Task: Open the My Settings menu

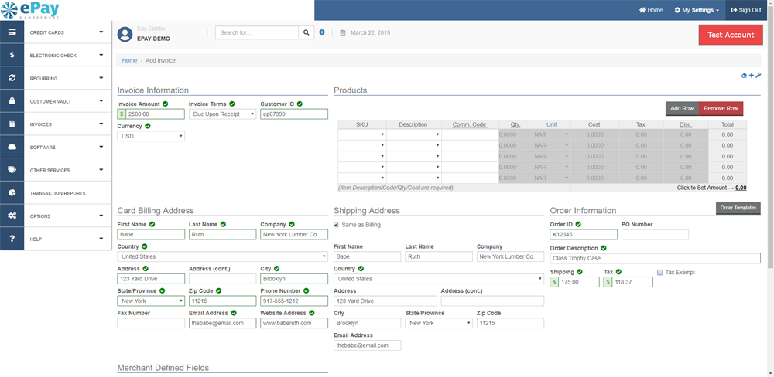Action: click(x=697, y=10)
